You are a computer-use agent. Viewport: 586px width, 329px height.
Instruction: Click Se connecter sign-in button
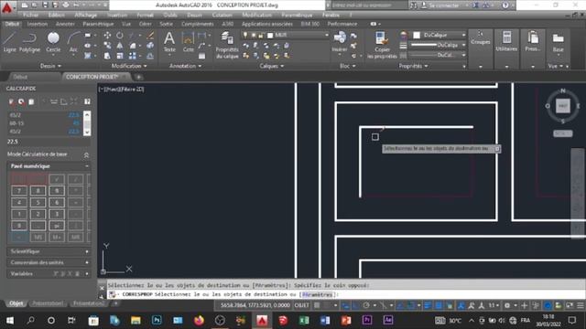440,5
